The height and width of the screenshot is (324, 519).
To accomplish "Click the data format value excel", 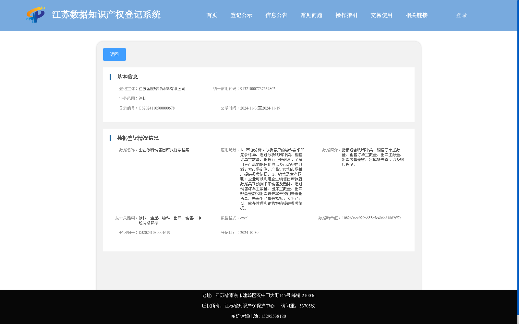I will click(x=244, y=218).
